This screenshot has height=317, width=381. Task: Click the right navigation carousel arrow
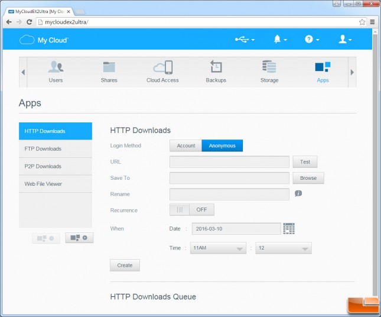tap(352, 72)
